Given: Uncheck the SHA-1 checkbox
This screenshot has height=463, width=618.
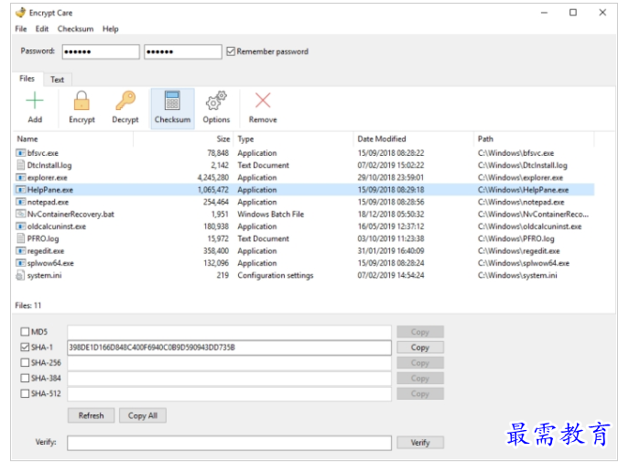Looking at the screenshot, I should (25, 347).
